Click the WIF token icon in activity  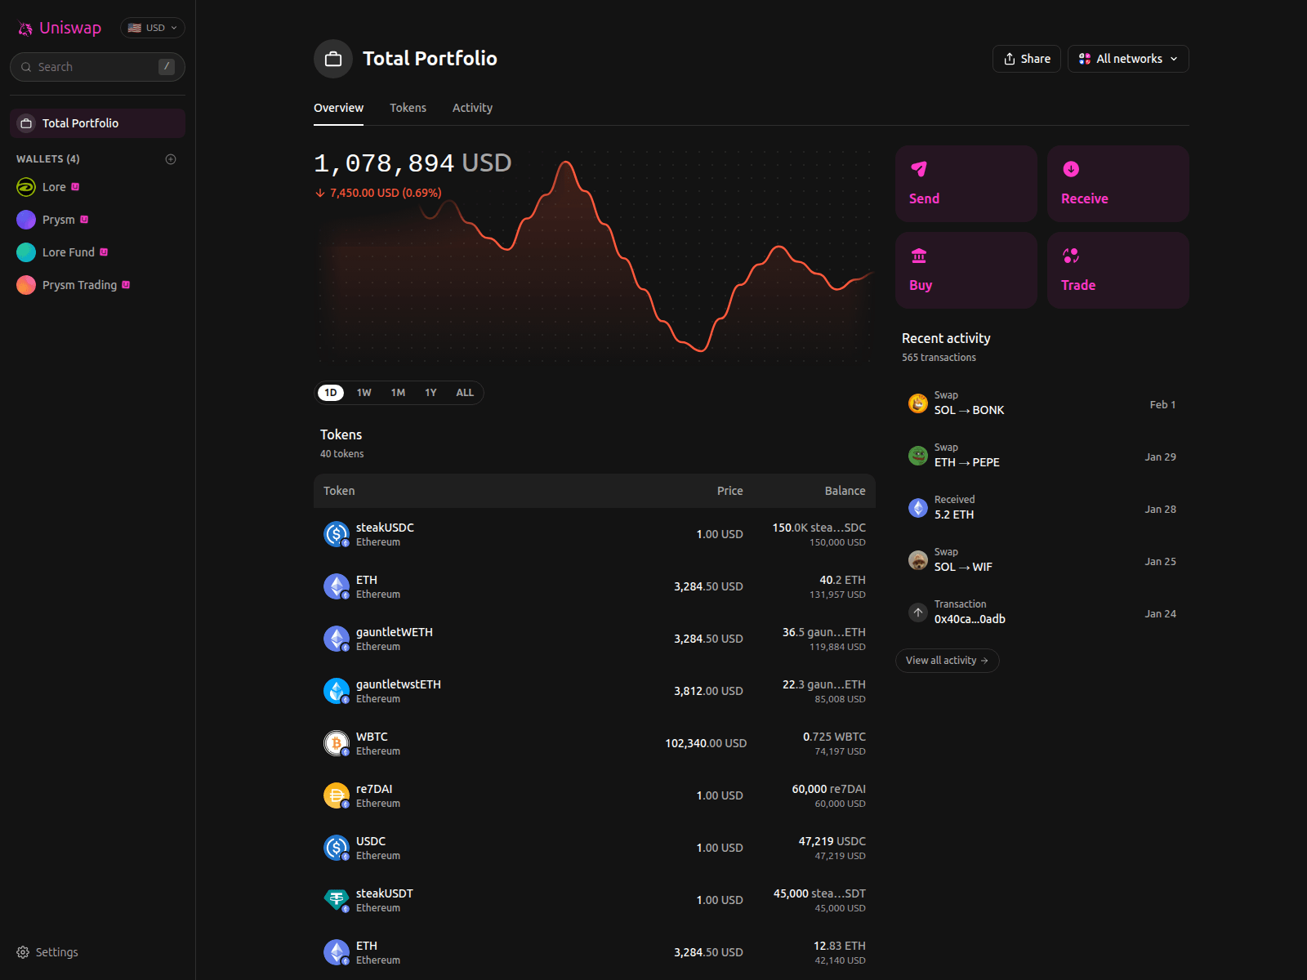(x=918, y=560)
